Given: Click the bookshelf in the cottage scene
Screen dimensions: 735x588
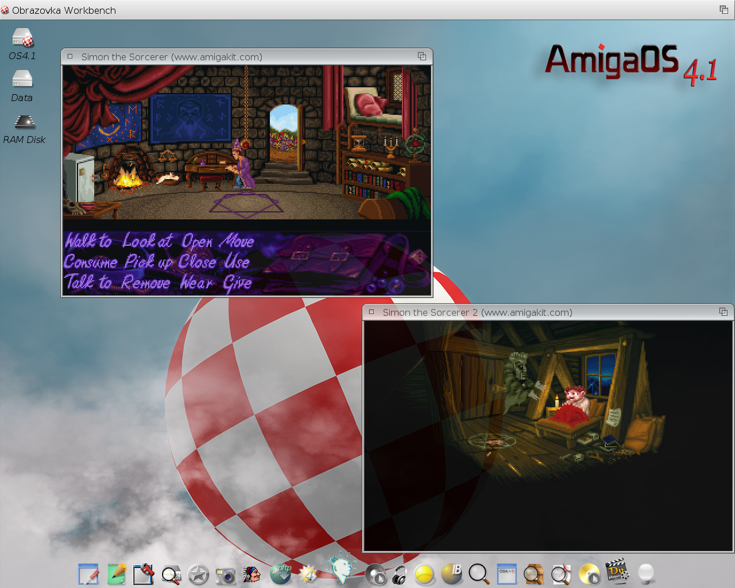Looking at the screenshot, I should (374, 174).
